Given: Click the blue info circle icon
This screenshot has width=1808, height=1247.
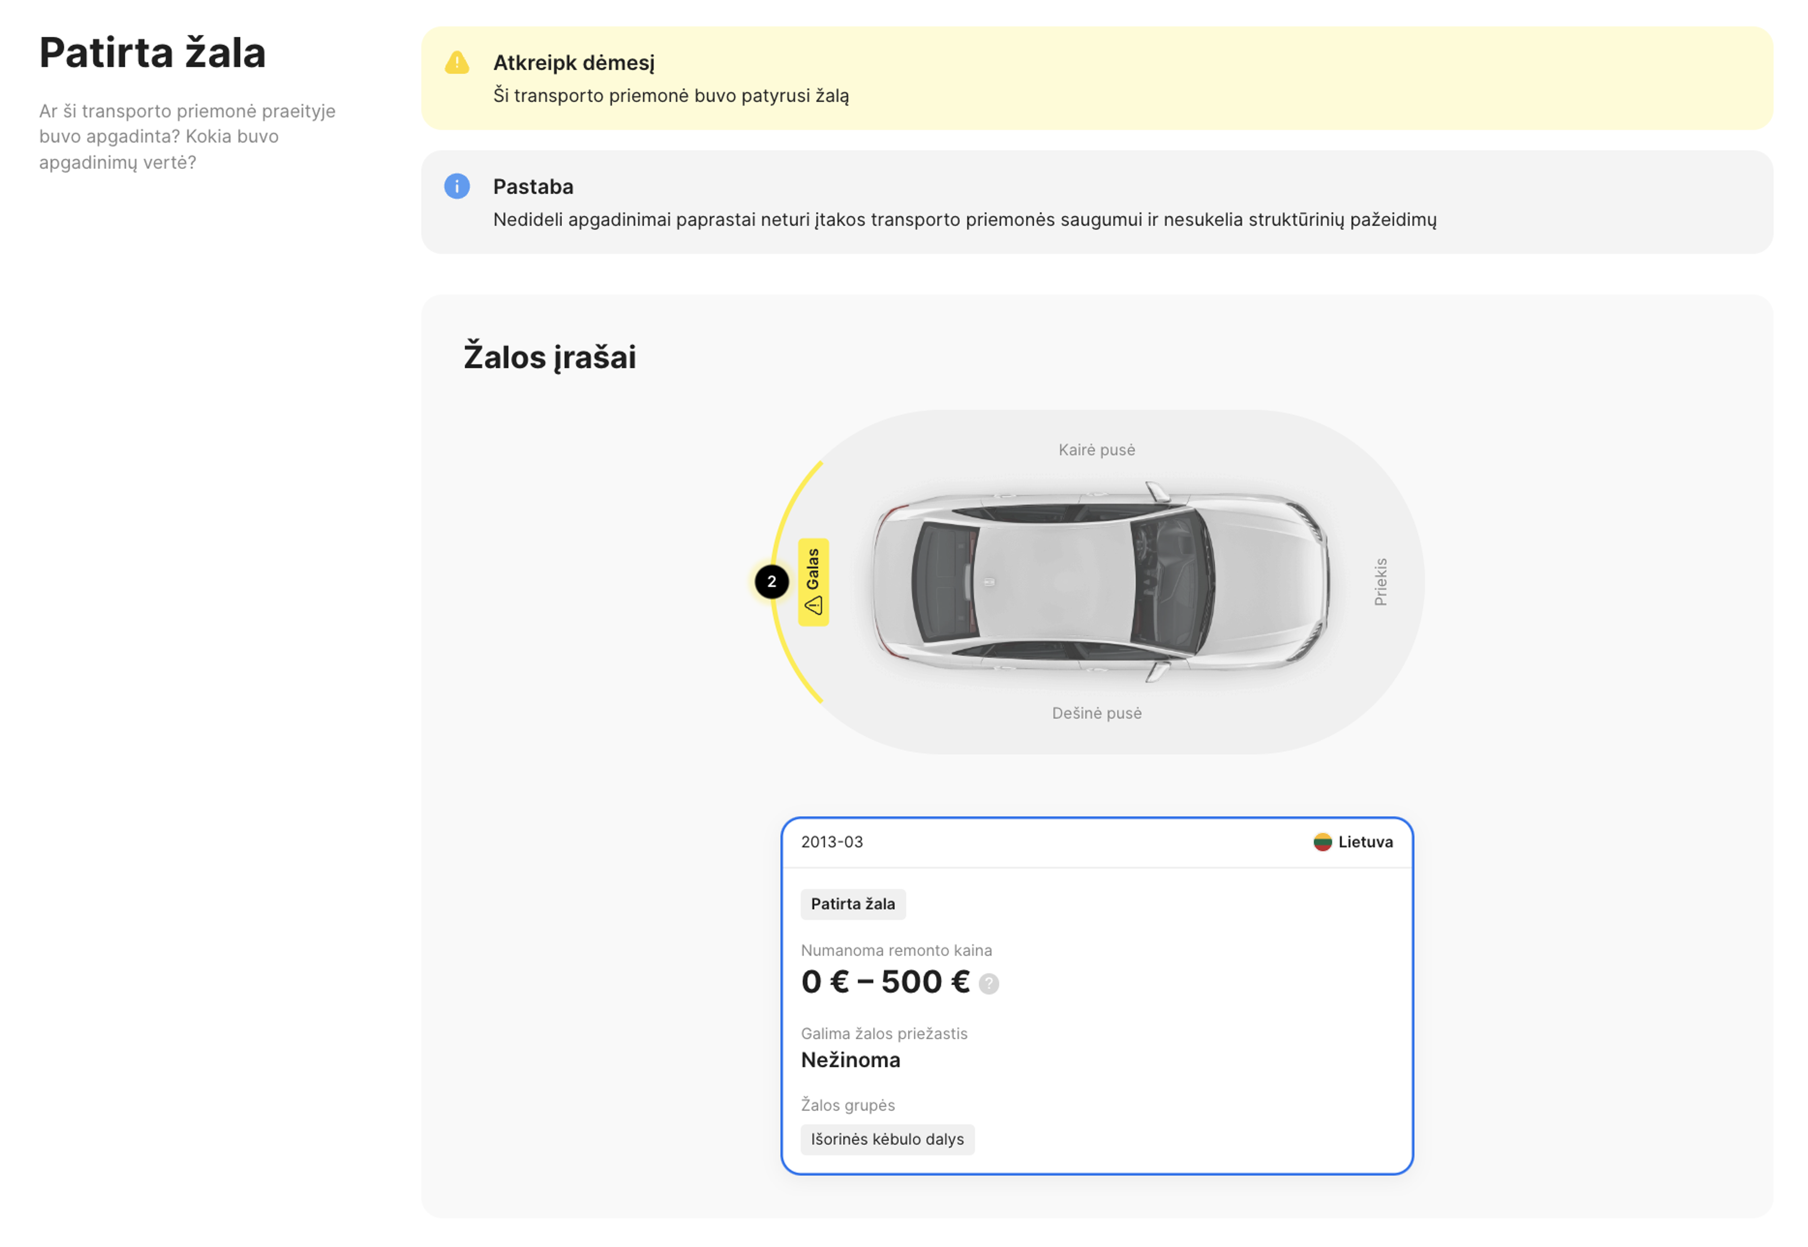Looking at the screenshot, I should tap(457, 186).
